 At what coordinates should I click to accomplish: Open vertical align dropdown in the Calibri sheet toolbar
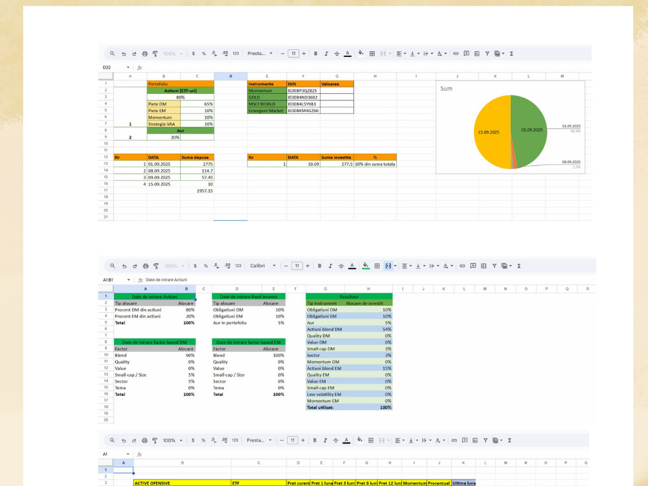(x=420, y=266)
